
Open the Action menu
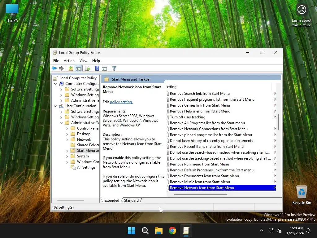click(x=69, y=61)
